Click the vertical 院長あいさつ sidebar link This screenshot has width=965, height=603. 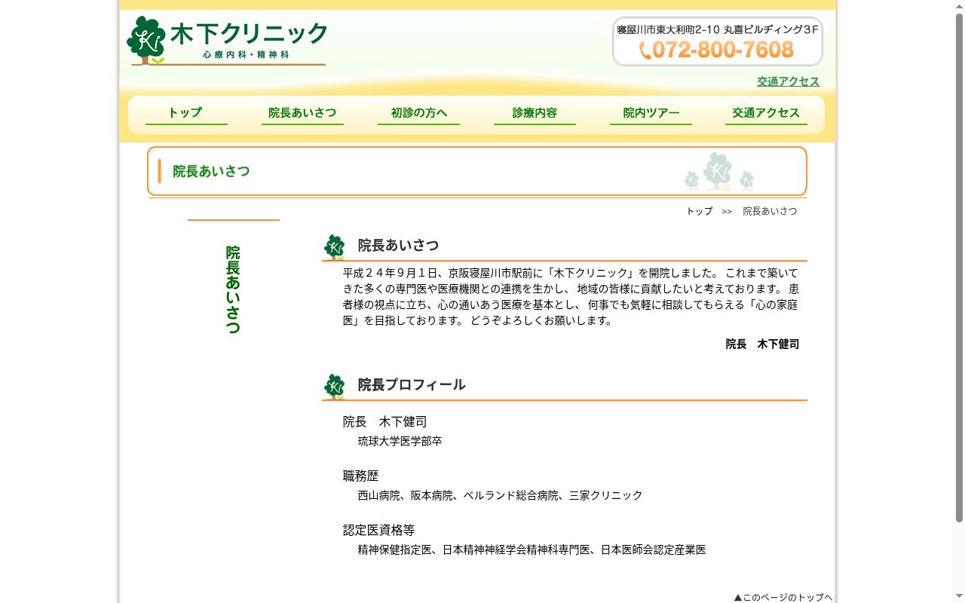(x=233, y=289)
